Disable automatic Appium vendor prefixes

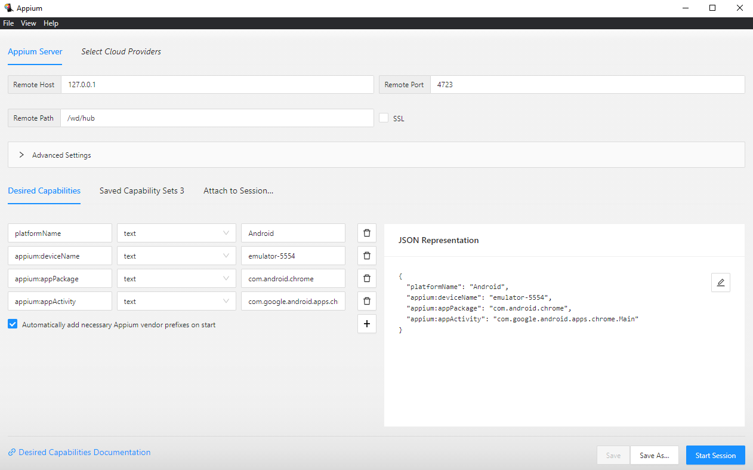coord(13,323)
